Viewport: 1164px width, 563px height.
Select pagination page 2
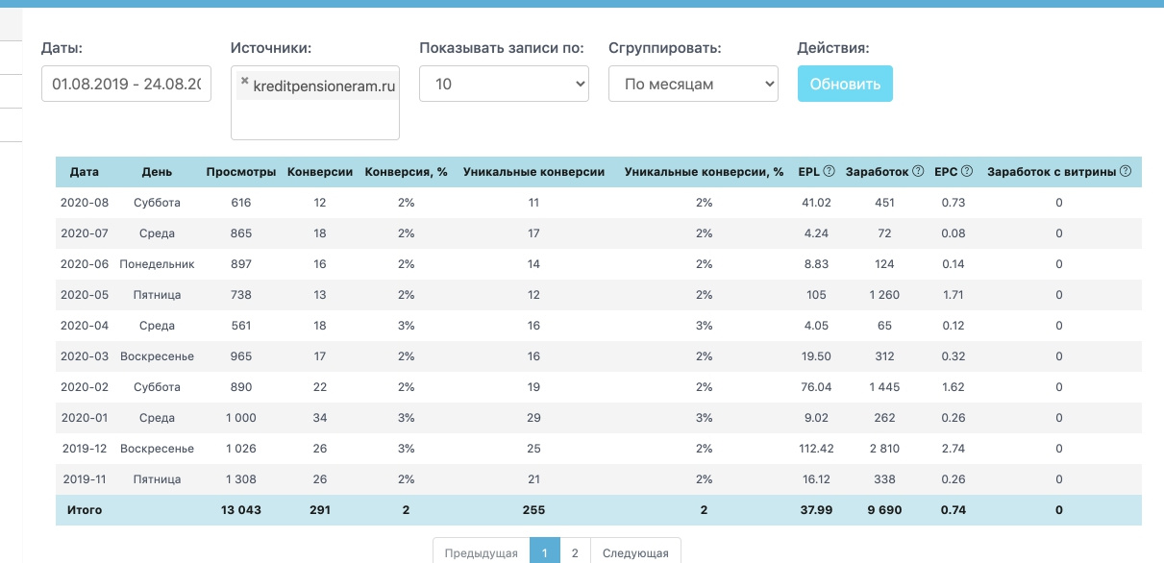click(575, 552)
